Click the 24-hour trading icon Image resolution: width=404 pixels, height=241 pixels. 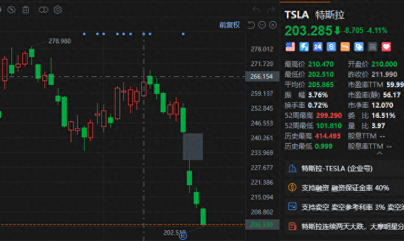click(318, 46)
